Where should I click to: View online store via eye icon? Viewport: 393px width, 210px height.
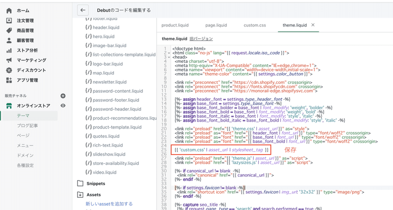(63, 105)
